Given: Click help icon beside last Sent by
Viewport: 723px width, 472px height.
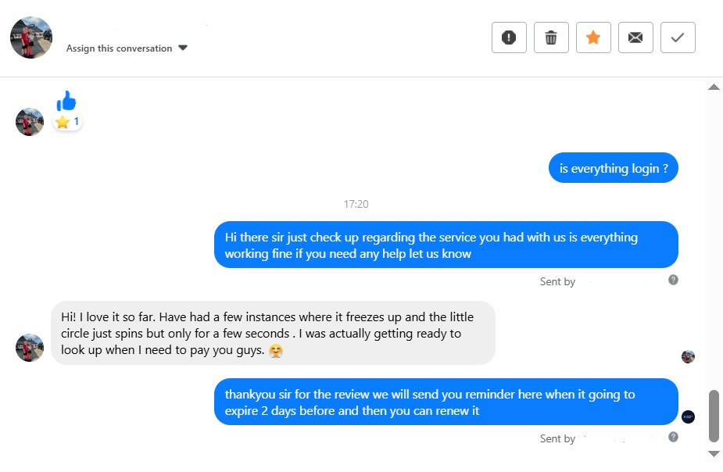Looking at the screenshot, I should tap(673, 438).
